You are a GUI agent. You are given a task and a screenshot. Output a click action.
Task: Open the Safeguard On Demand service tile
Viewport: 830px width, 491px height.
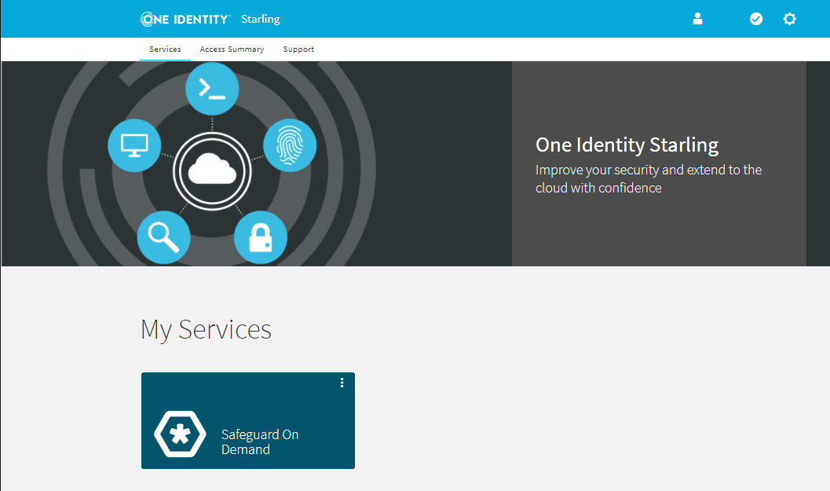click(247, 420)
